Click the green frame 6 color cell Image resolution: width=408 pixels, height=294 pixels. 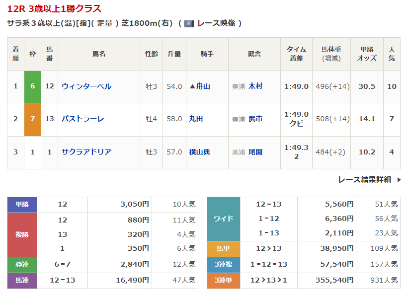click(32, 86)
